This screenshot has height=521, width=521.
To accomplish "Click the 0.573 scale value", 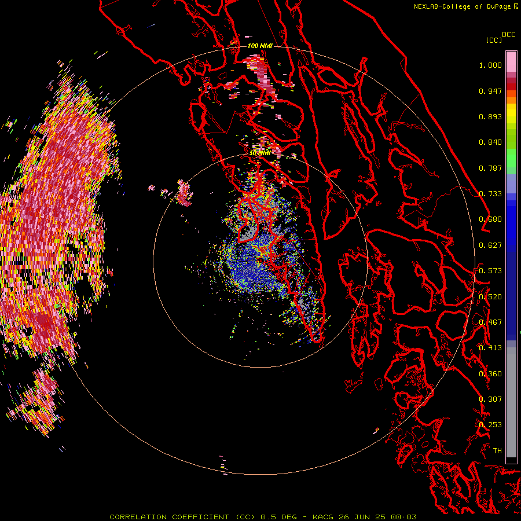I will pyautogui.click(x=490, y=271).
